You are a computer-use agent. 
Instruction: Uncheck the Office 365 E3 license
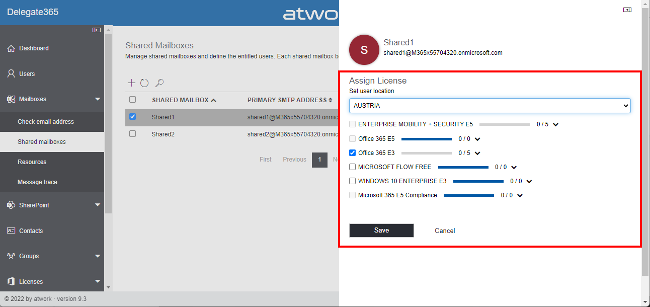[x=353, y=152]
